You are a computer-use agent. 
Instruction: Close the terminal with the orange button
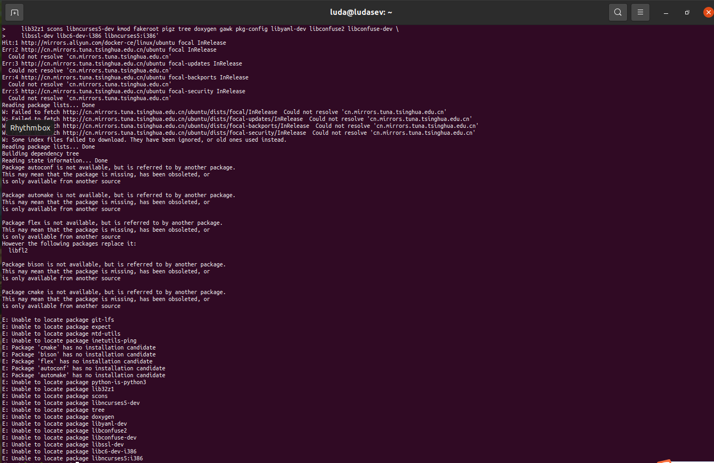point(708,12)
